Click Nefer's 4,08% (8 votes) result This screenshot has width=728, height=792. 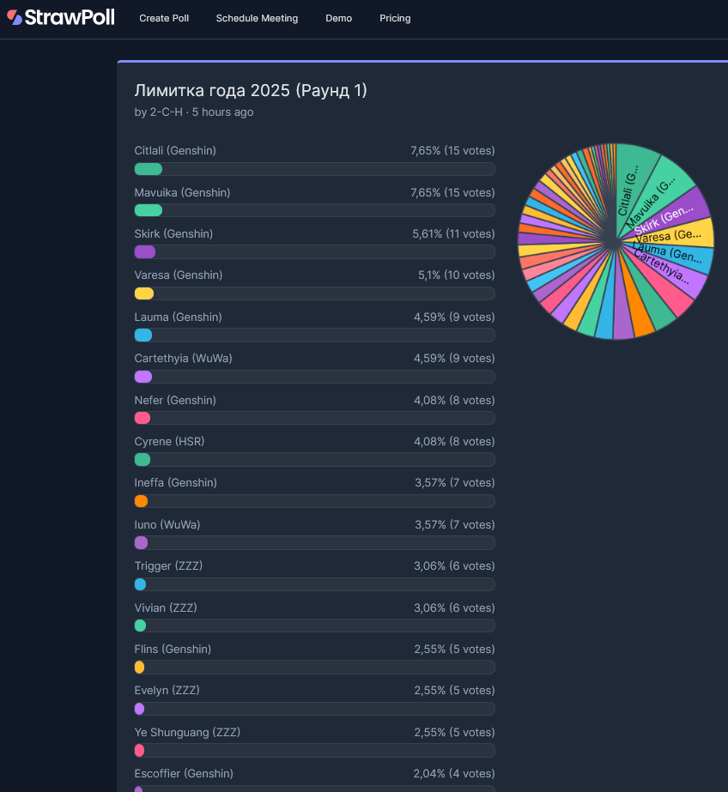tap(454, 401)
